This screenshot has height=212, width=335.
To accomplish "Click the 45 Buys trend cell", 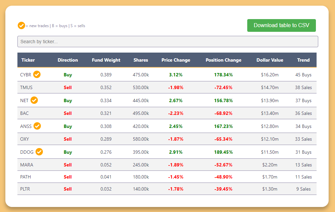I will point(304,75).
